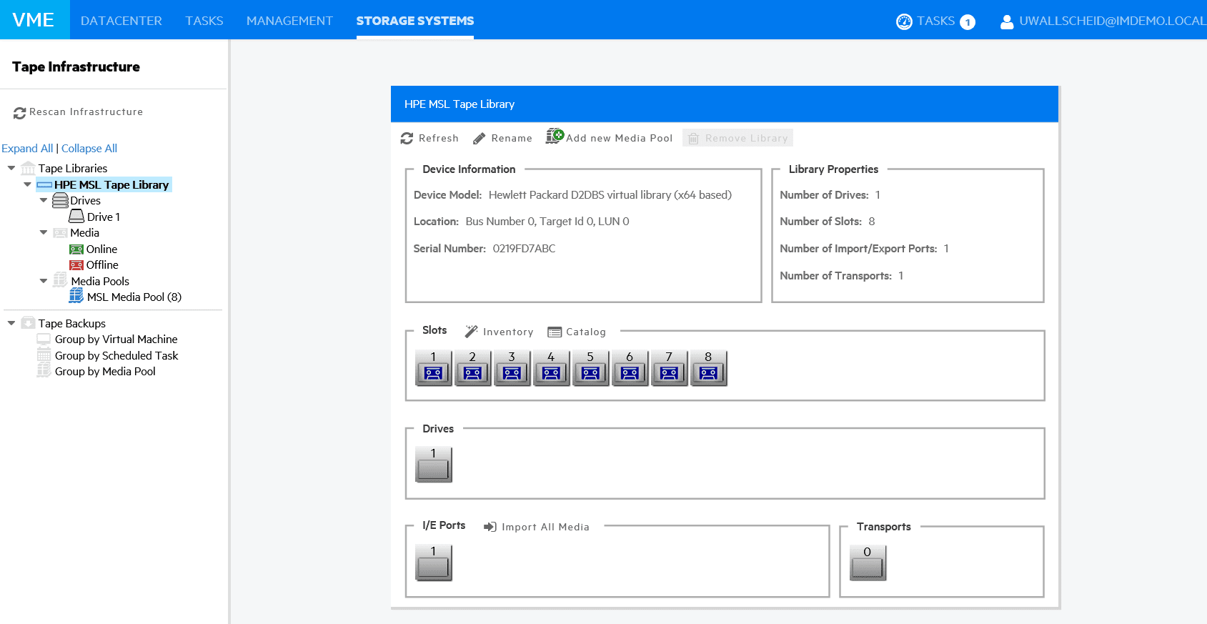Select Tape Libraries in the tree
The width and height of the screenshot is (1207, 624).
point(73,168)
